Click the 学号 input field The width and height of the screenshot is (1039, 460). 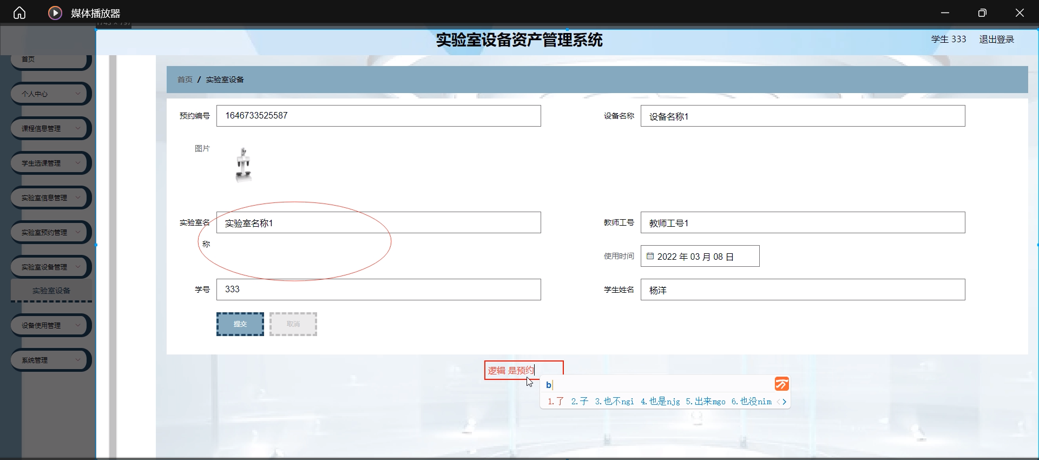click(x=379, y=290)
